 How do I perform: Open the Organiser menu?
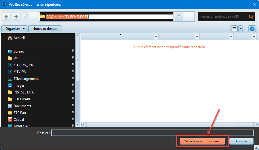tap(14, 29)
